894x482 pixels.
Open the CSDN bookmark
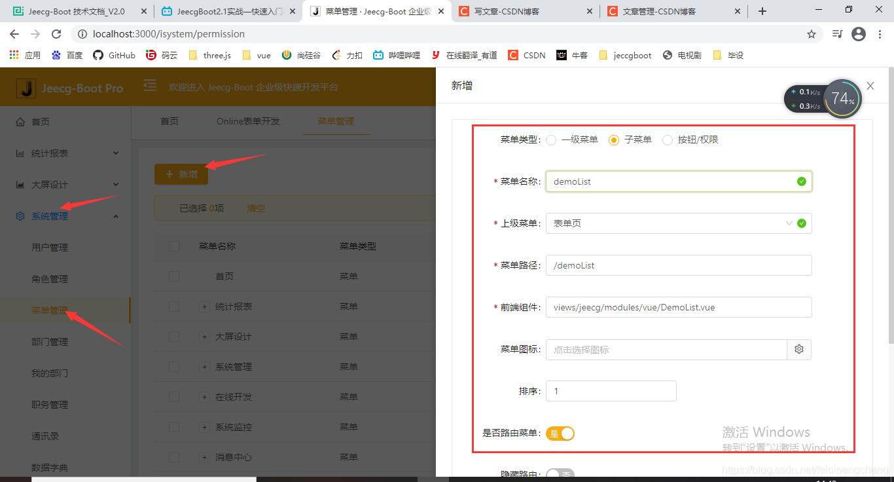pos(527,55)
